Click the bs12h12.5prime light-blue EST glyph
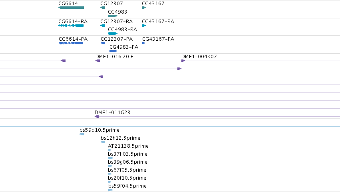Screen dimensions: 340x192 point(103,142)
